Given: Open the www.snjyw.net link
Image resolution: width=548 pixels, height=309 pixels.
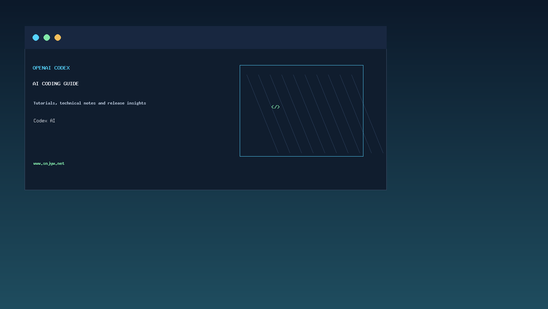Looking at the screenshot, I should (49, 163).
